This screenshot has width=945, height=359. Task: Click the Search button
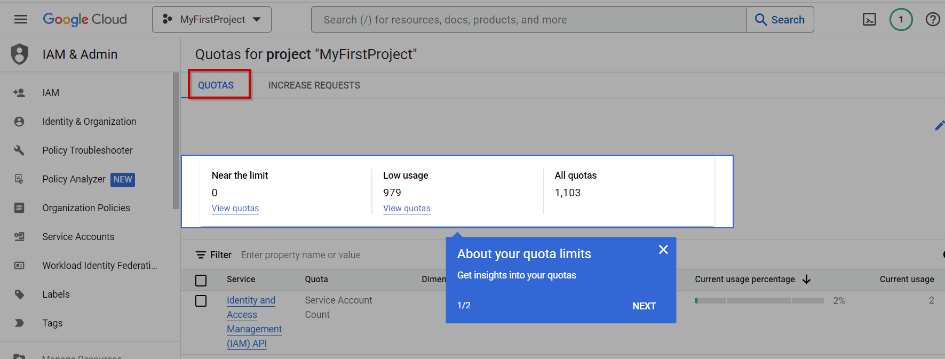[x=780, y=20]
